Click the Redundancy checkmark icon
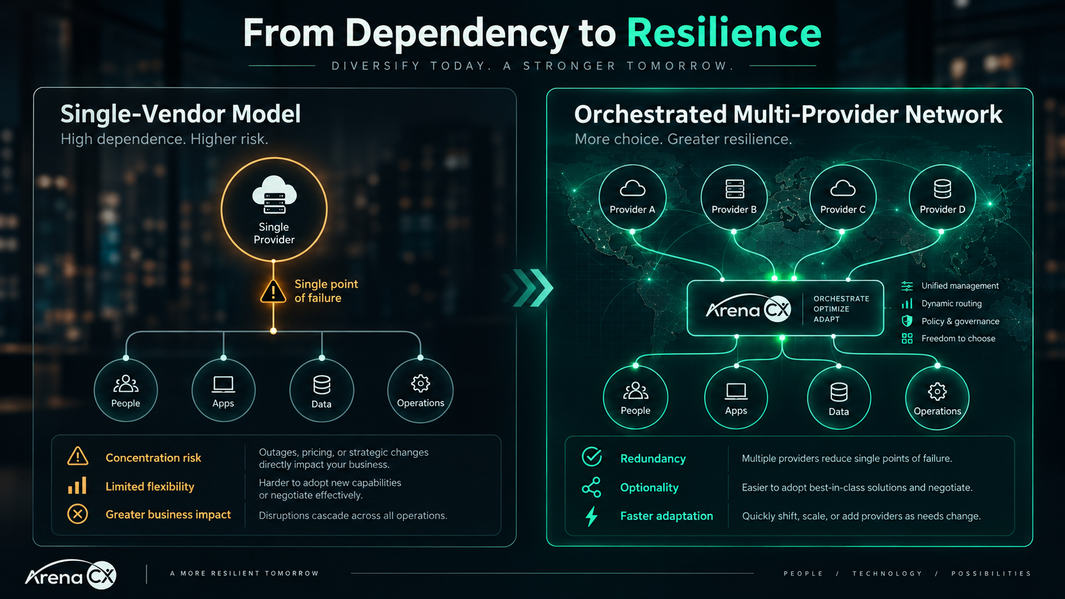This screenshot has height=599, width=1065. [x=592, y=456]
